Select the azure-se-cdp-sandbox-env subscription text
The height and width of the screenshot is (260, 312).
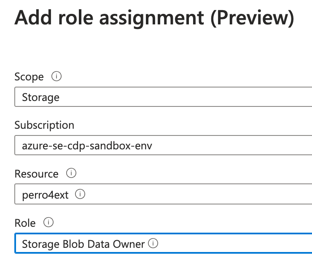[x=87, y=146]
